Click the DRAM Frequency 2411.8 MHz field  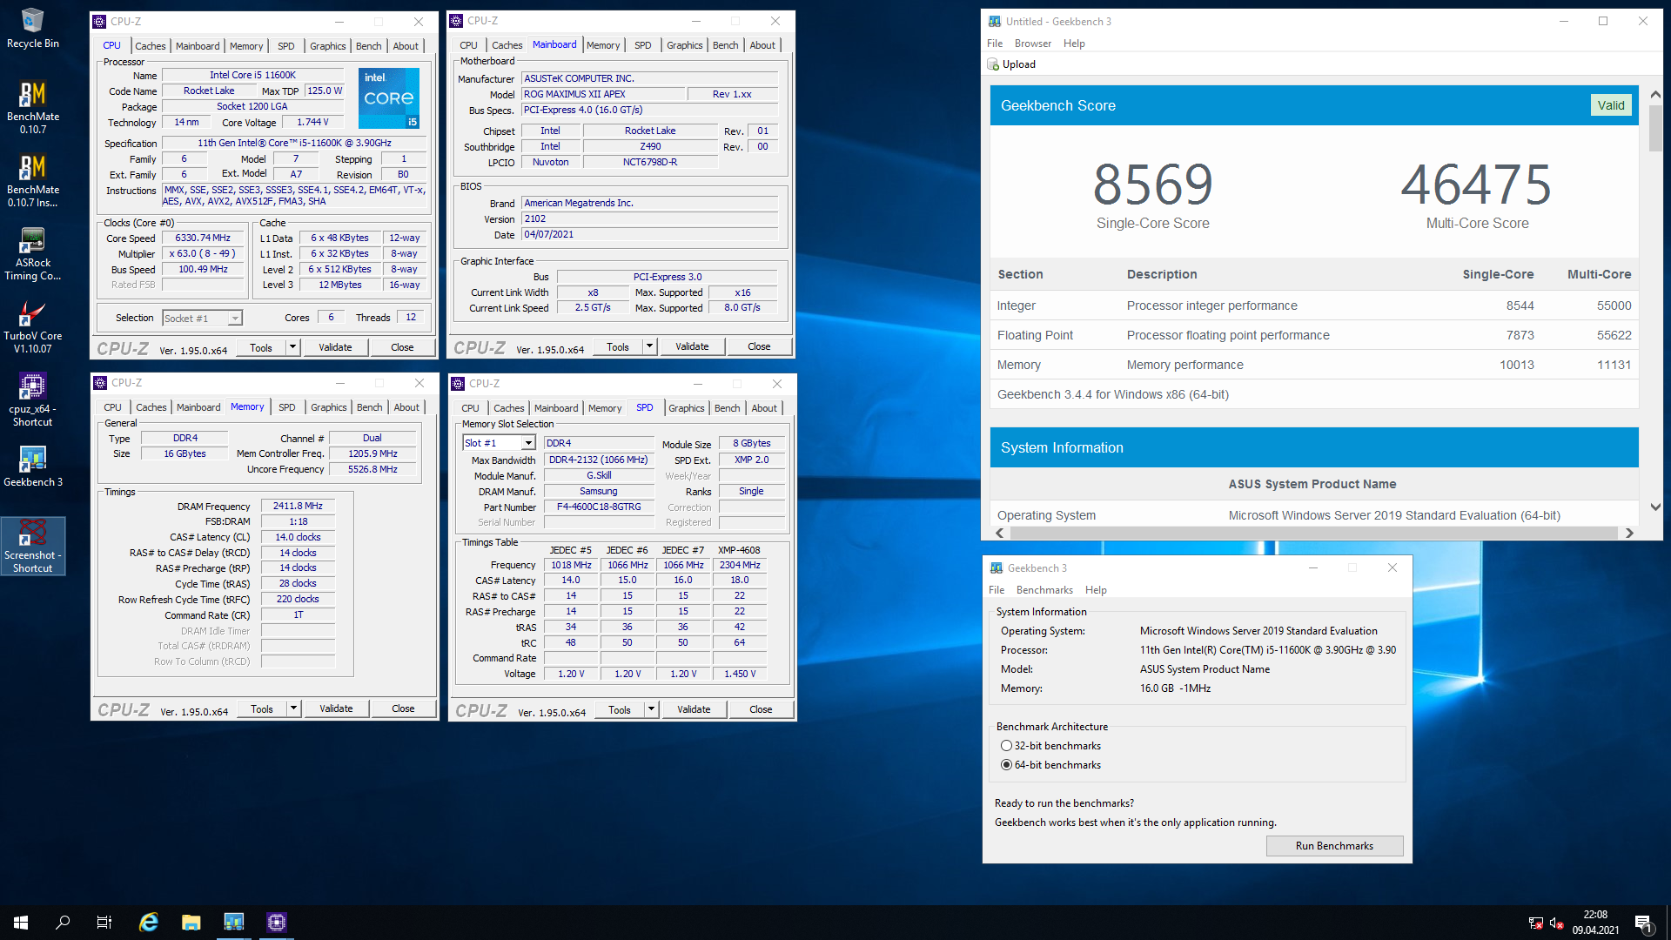(x=298, y=506)
